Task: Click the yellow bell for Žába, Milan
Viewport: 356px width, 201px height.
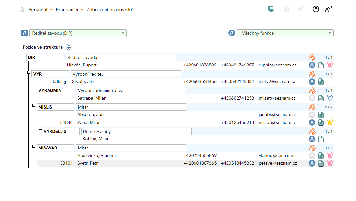Action: coord(330,123)
